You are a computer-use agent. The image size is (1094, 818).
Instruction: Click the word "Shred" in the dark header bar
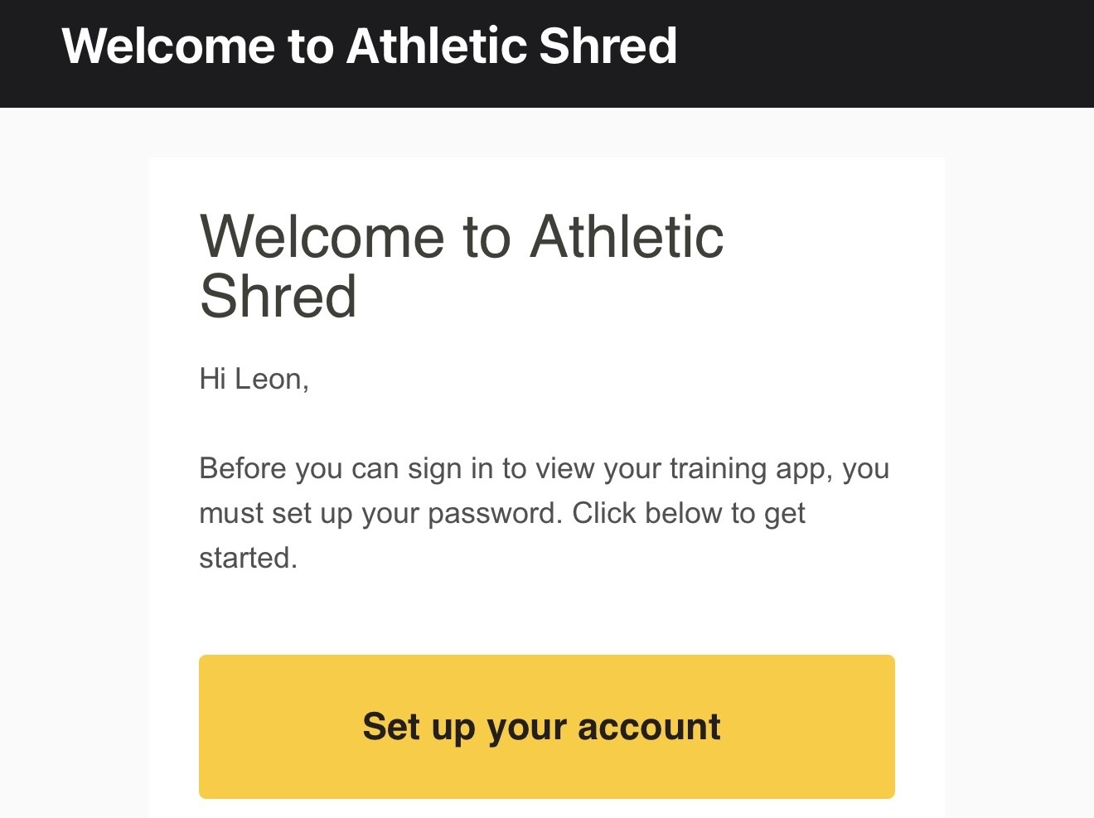608,46
